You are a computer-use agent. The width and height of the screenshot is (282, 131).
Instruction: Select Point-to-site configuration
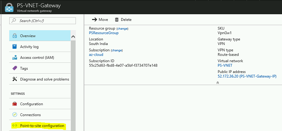[x=40, y=126]
